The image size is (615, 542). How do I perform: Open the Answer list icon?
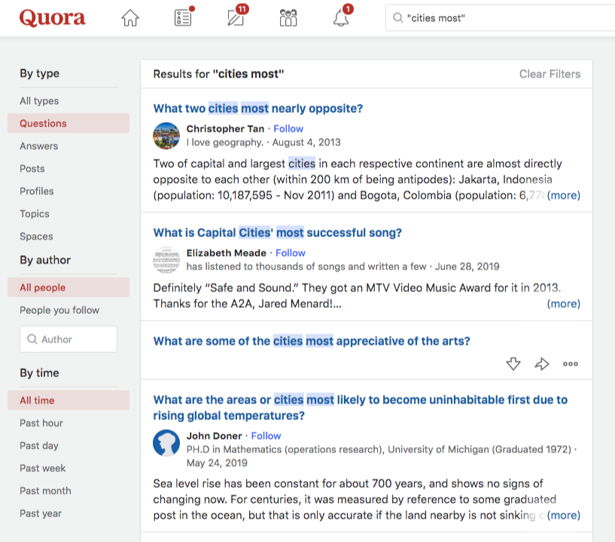coord(183,17)
